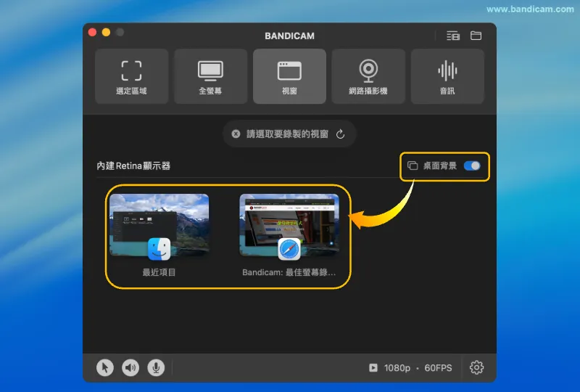Choose the 網路攝影機 webcam mode
580x392 pixels.
point(368,76)
